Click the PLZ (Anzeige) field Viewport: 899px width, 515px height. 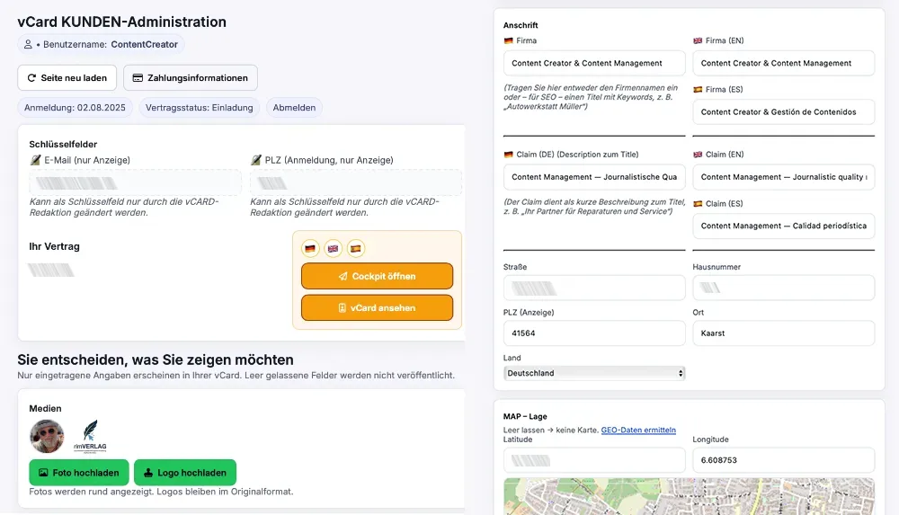click(x=594, y=333)
